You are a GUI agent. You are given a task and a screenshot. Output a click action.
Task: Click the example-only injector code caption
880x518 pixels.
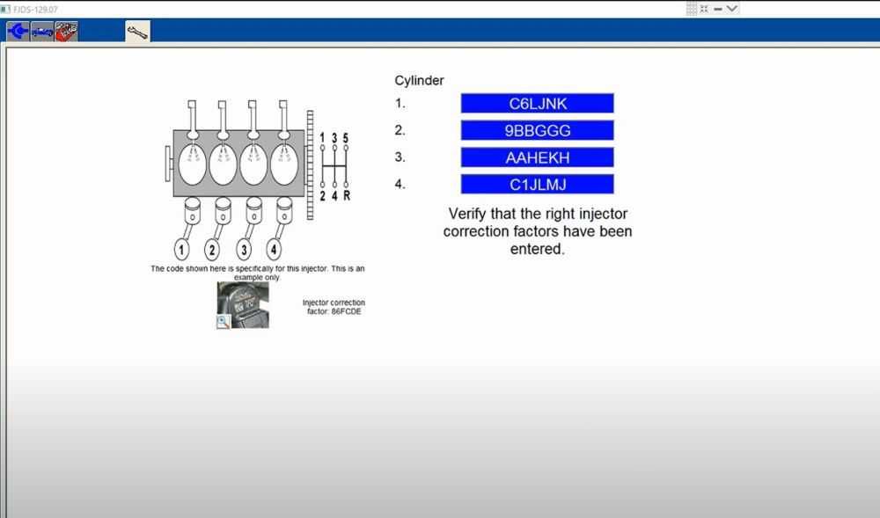click(258, 273)
